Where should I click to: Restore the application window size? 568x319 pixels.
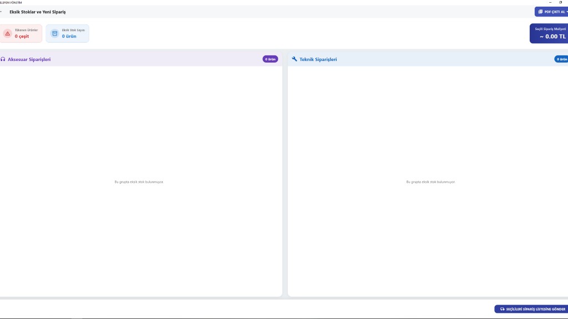tap(560, 3)
